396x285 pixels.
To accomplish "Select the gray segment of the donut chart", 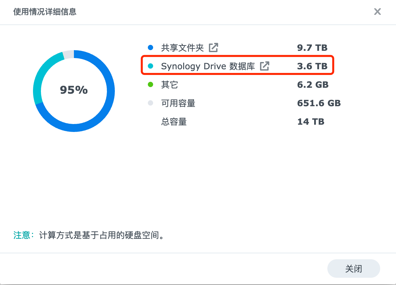I will point(68,54).
